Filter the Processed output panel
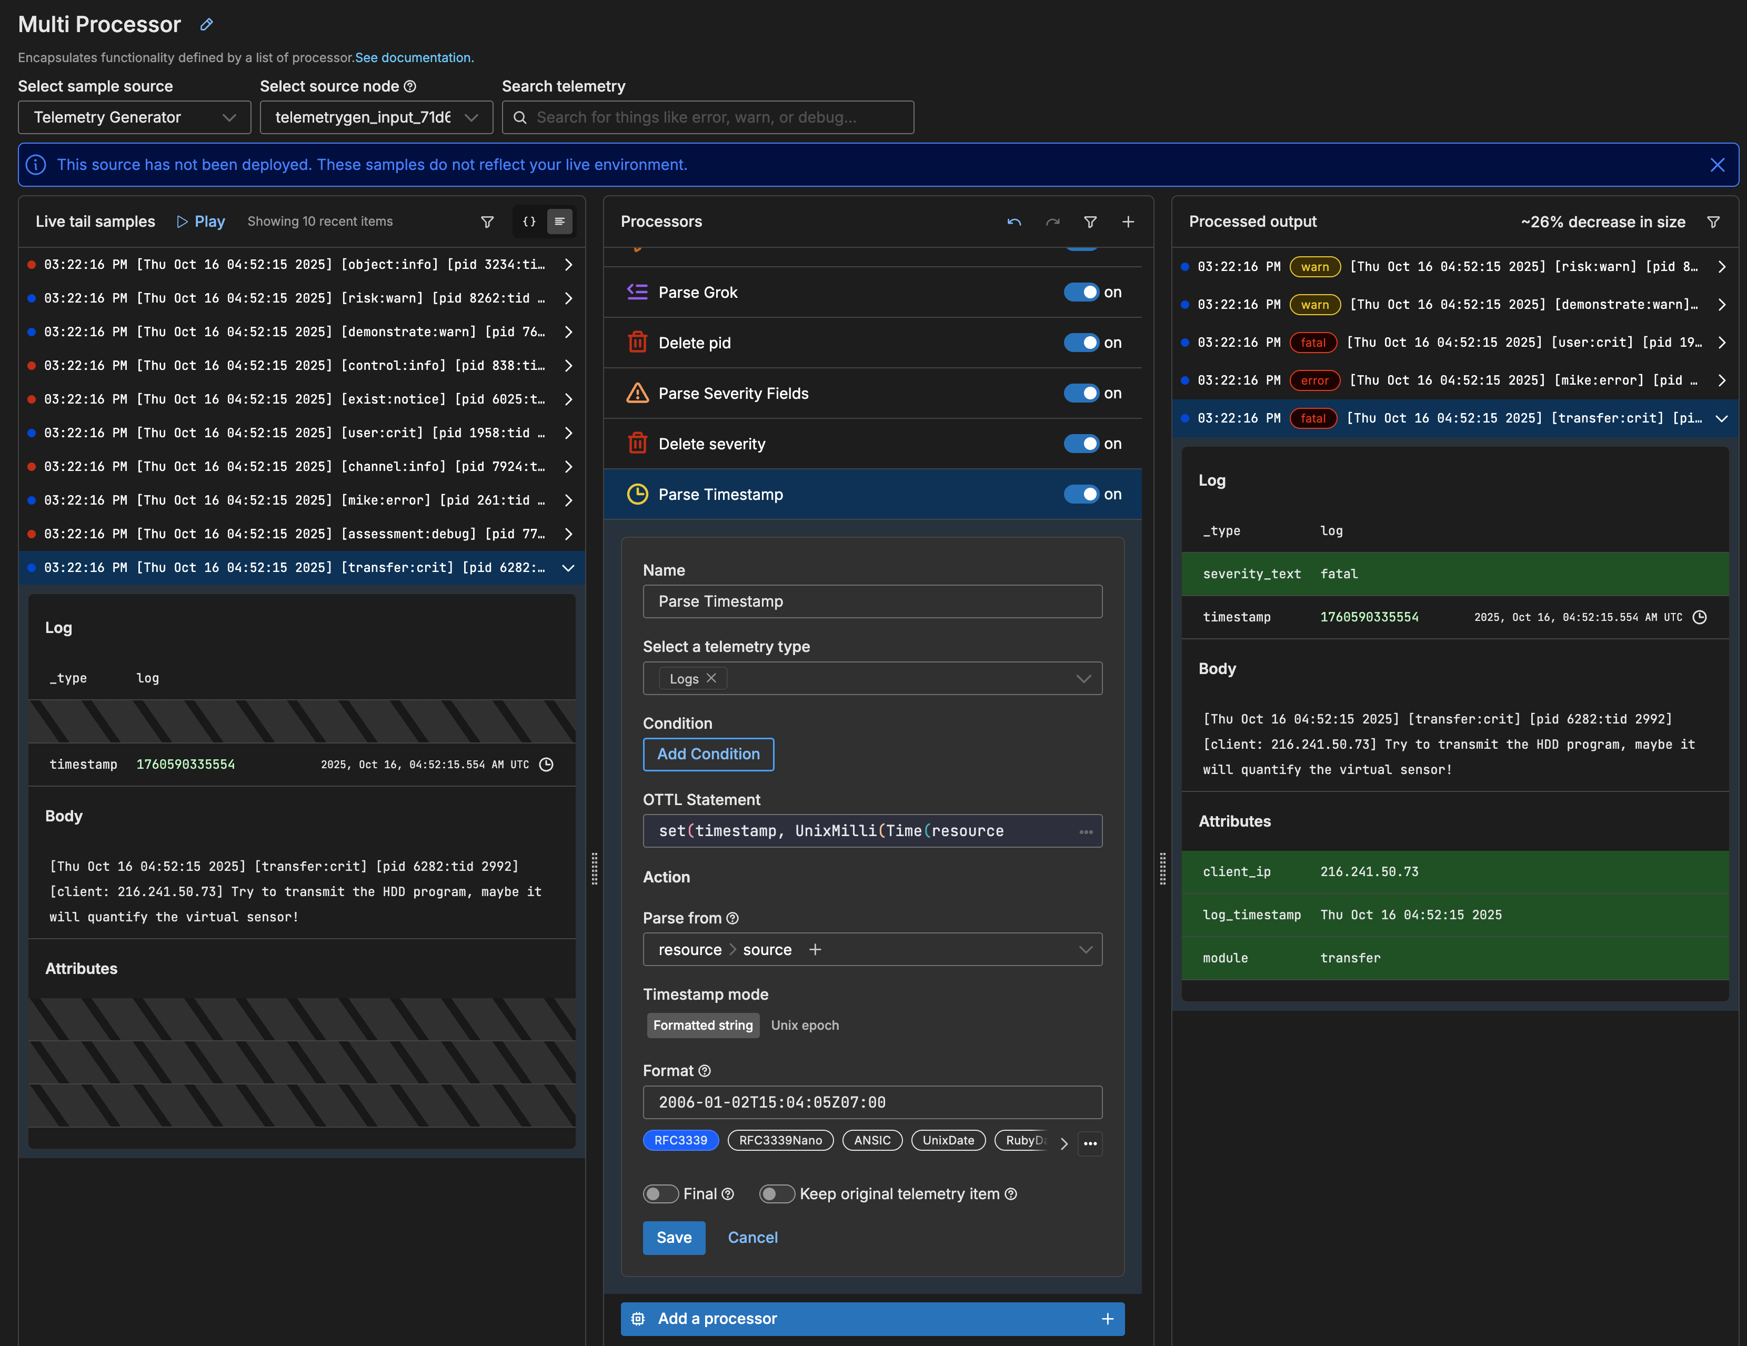This screenshot has width=1747, height=1346. [x=1713, y=223]
